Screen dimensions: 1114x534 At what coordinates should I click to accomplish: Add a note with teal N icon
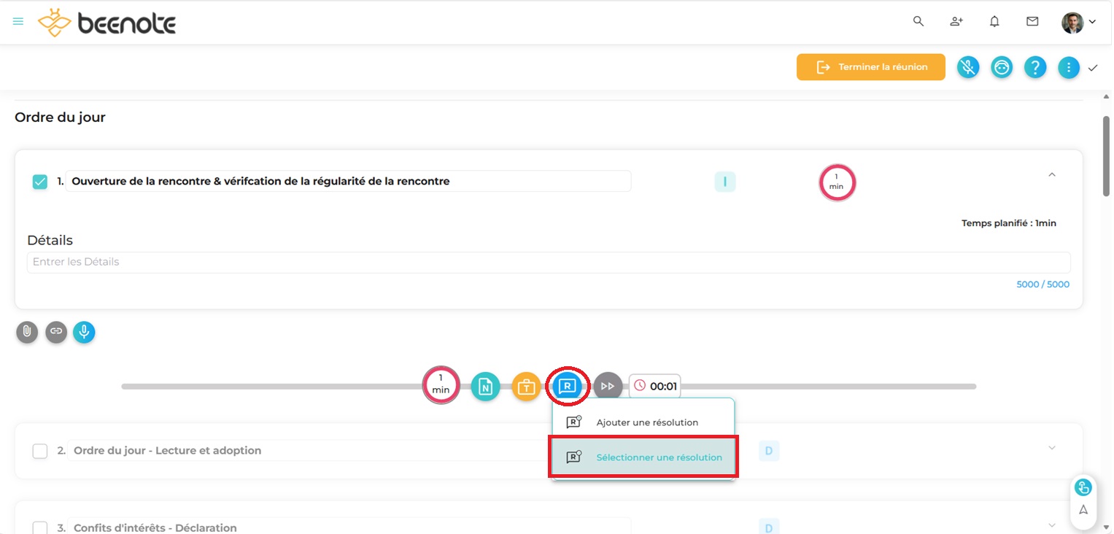485,387
